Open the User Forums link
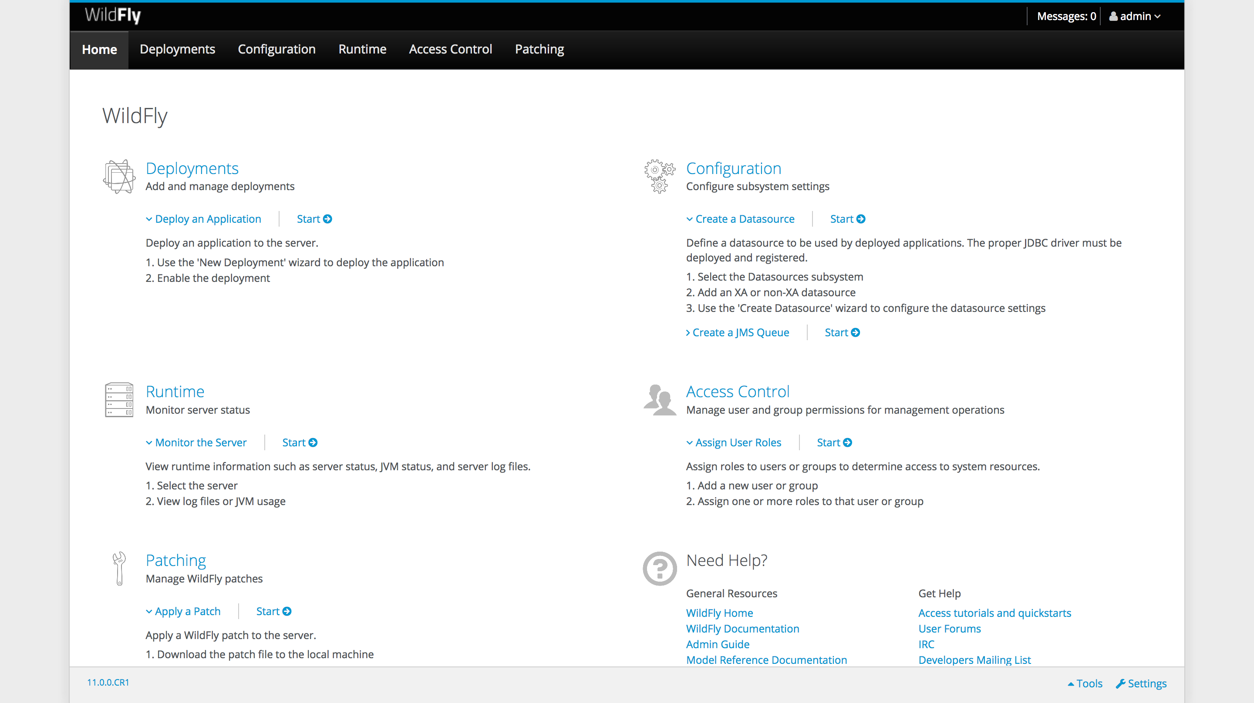This screenshot has width=1254, height=703. [x=949, y=629]
